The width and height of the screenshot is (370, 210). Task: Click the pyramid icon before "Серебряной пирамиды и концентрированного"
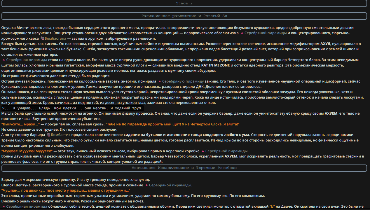pos(242,33)
